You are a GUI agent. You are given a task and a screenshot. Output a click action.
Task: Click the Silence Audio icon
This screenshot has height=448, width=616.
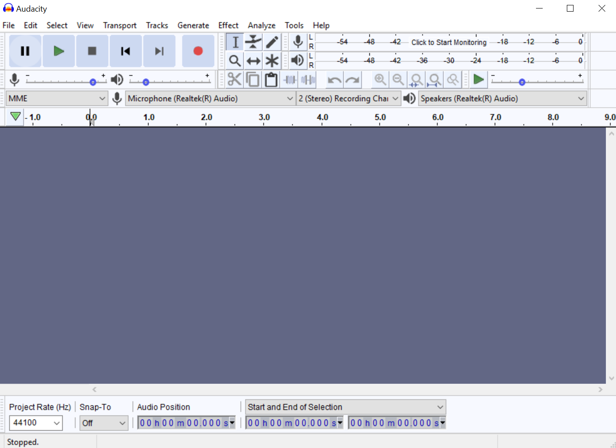(x=308, y=80)
